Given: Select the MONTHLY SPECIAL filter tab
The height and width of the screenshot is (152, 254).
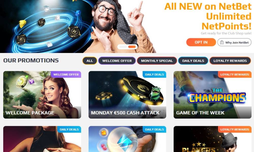Looking at the screenshot, I should click(157, 61).
